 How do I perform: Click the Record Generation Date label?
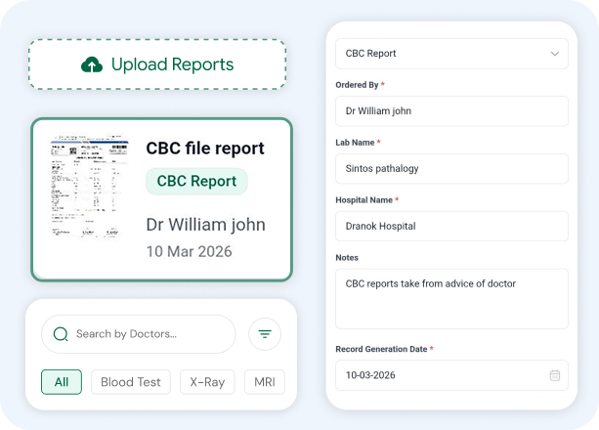click(381, 349)
